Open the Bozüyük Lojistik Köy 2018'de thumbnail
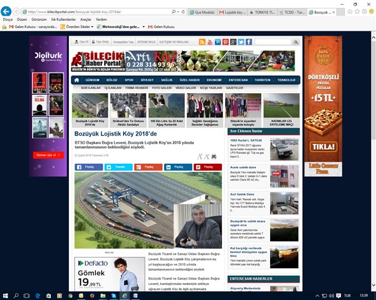This screenshot has width=376, height=300. [90, 110]
